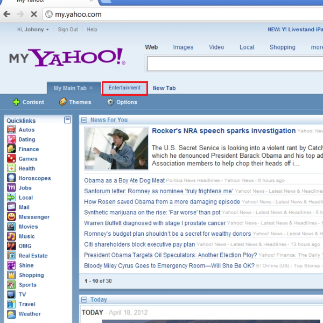Click the My Yahoo! logo

pos(67,57)
